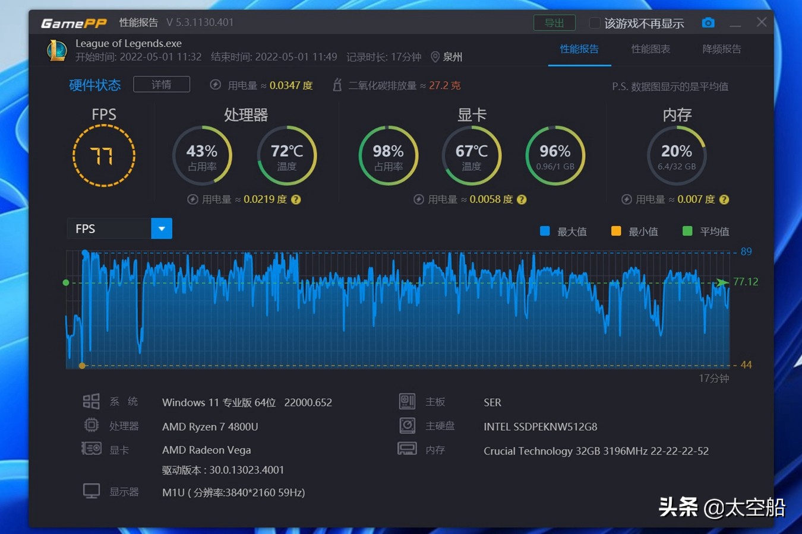
Task: Click the graphics card icon beside 显卡 row
Action: 91,449
